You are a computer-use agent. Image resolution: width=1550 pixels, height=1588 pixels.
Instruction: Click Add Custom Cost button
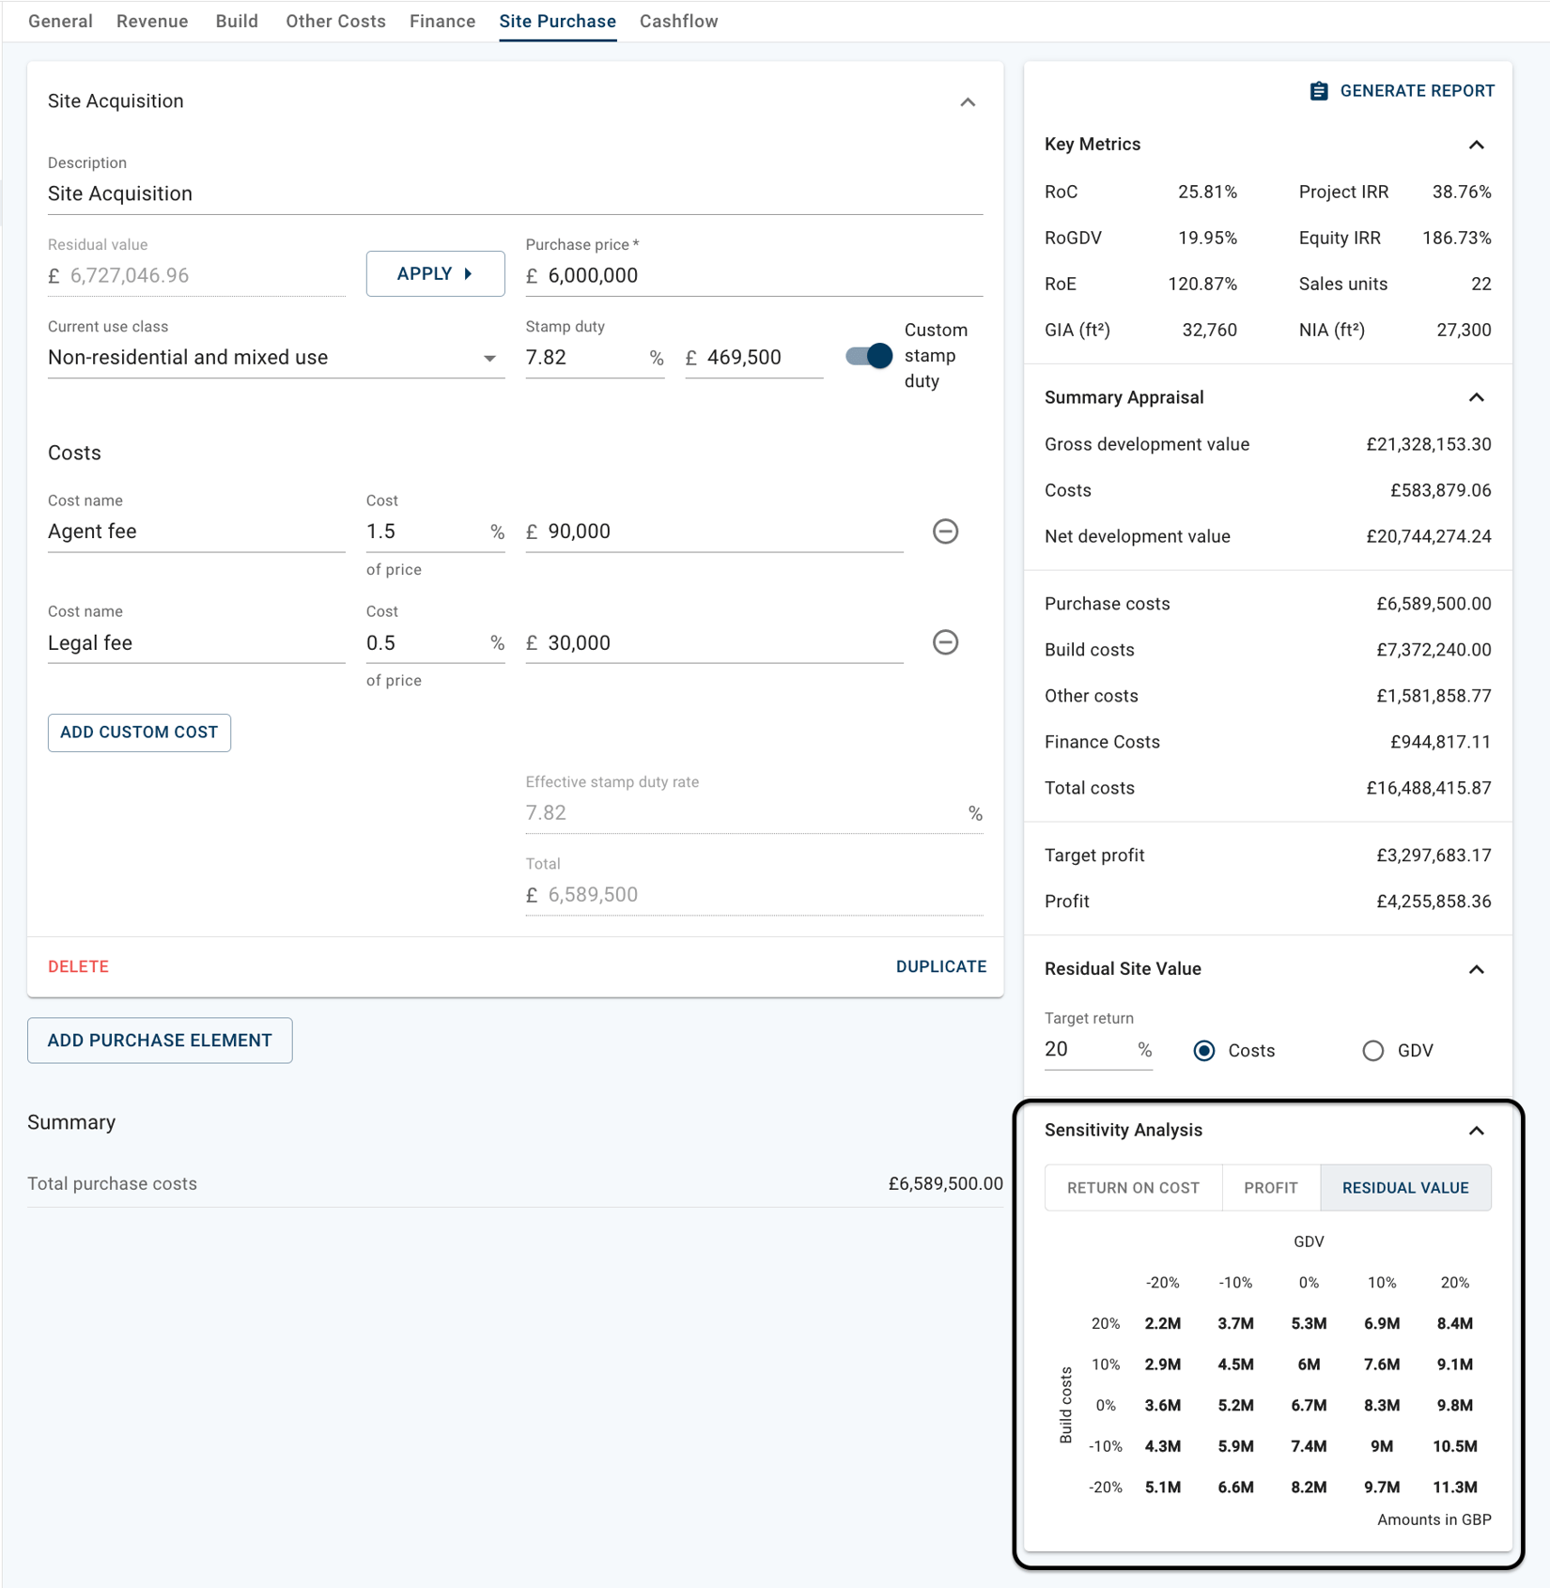point(139,732)
